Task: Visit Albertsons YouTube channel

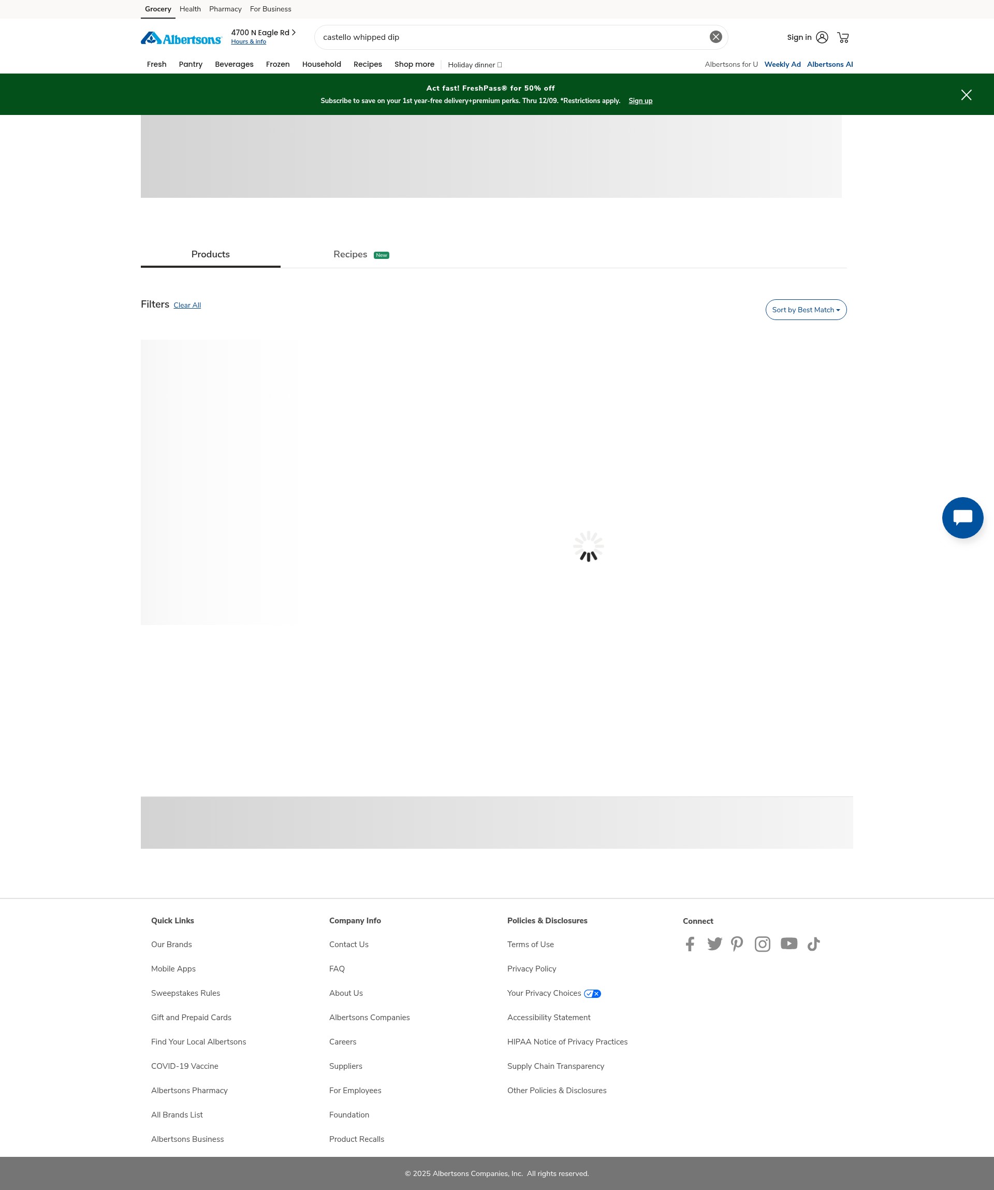Action: [789, 943]
